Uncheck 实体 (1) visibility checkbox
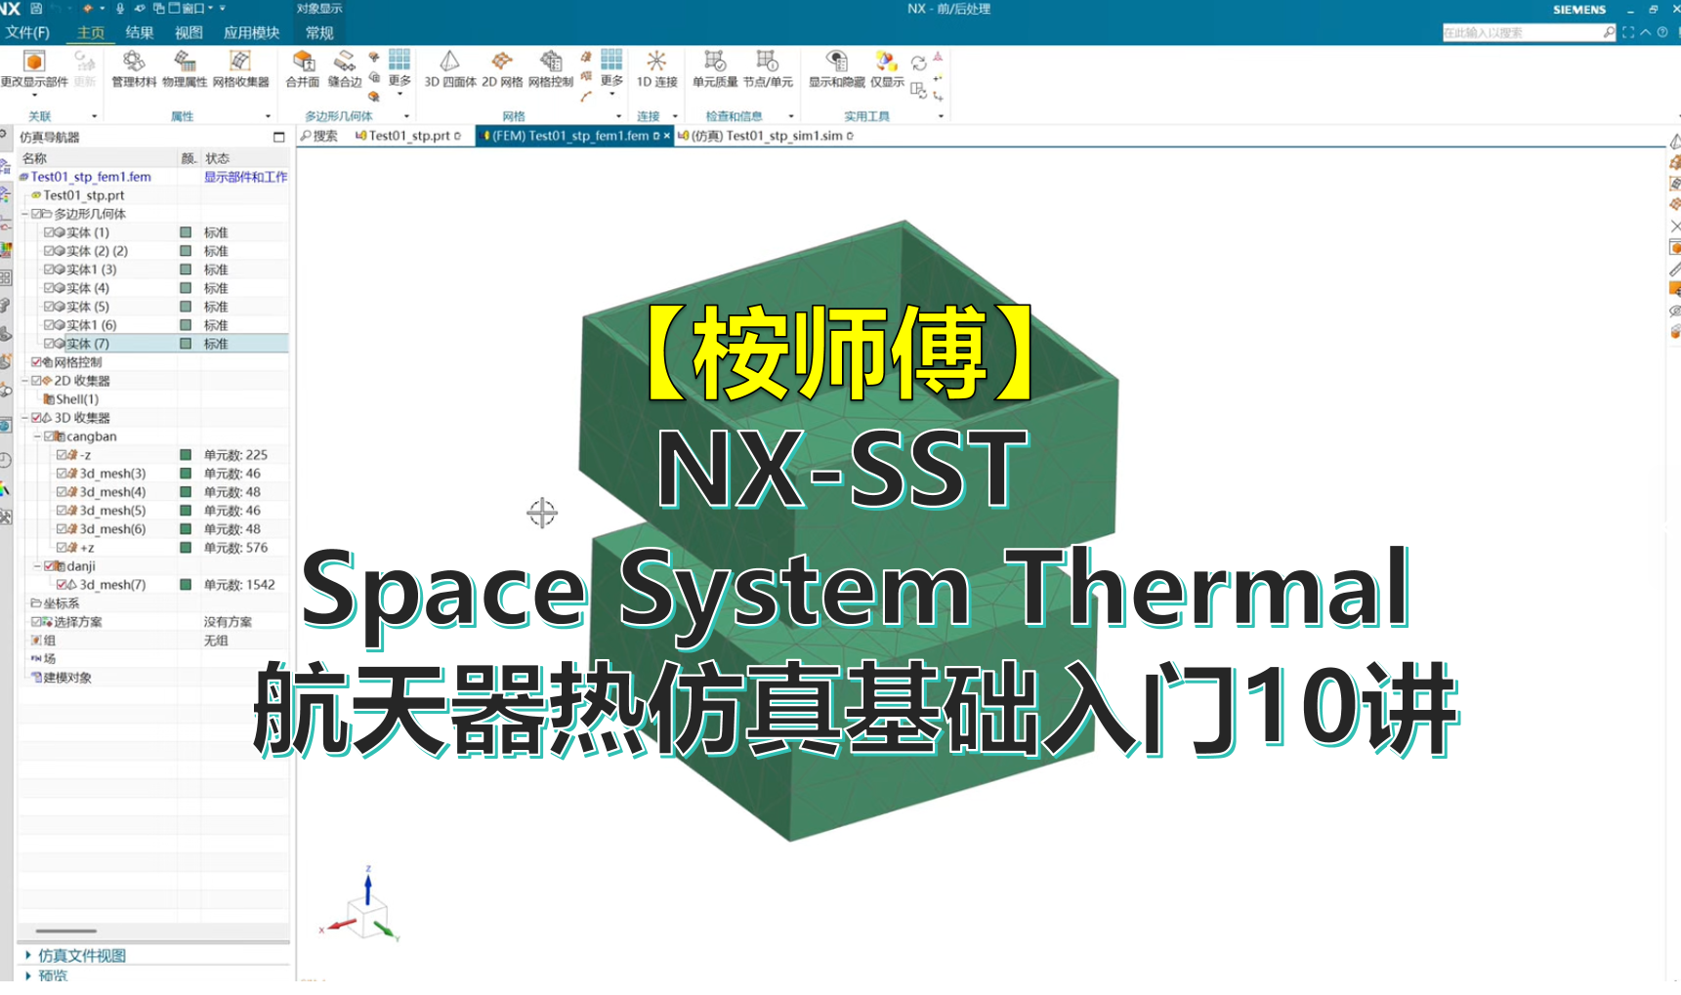This screenshot has height=995, width=1681. [49, 232]
